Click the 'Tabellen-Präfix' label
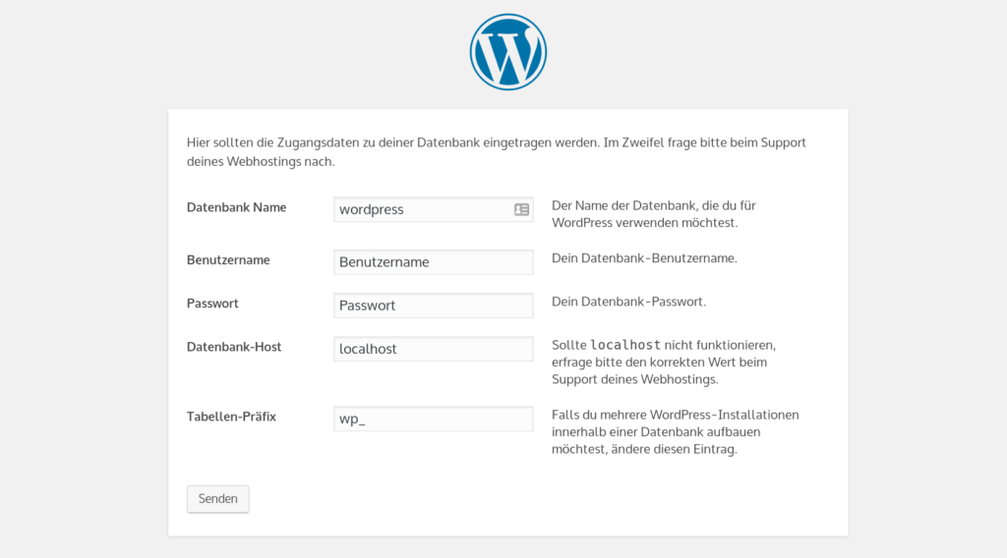 (231, 417)
